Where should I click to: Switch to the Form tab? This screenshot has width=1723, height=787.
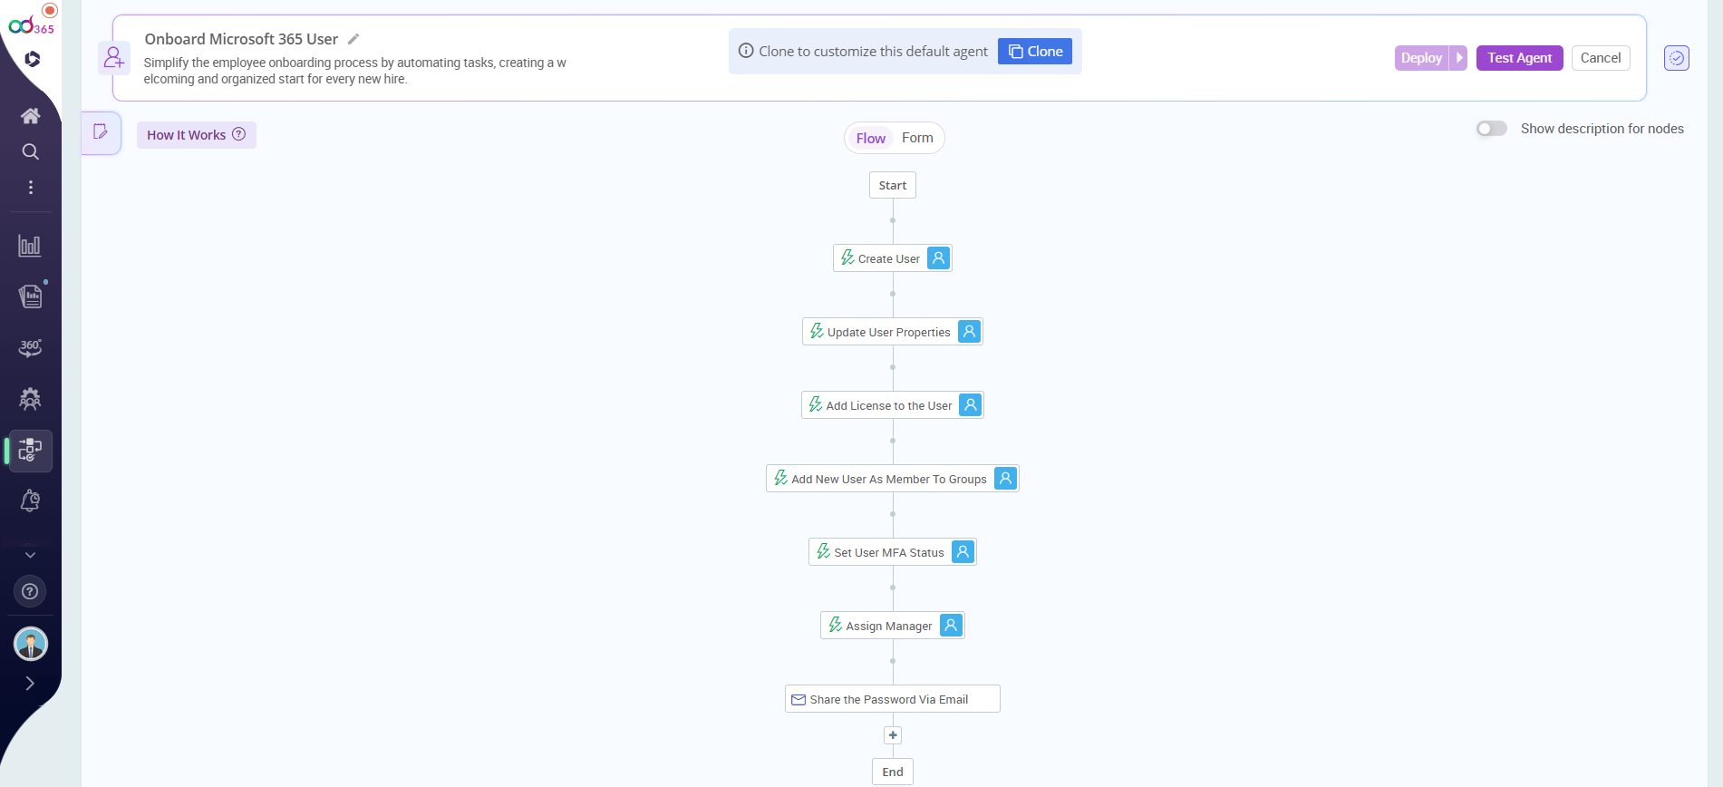[x=917, y=138]
